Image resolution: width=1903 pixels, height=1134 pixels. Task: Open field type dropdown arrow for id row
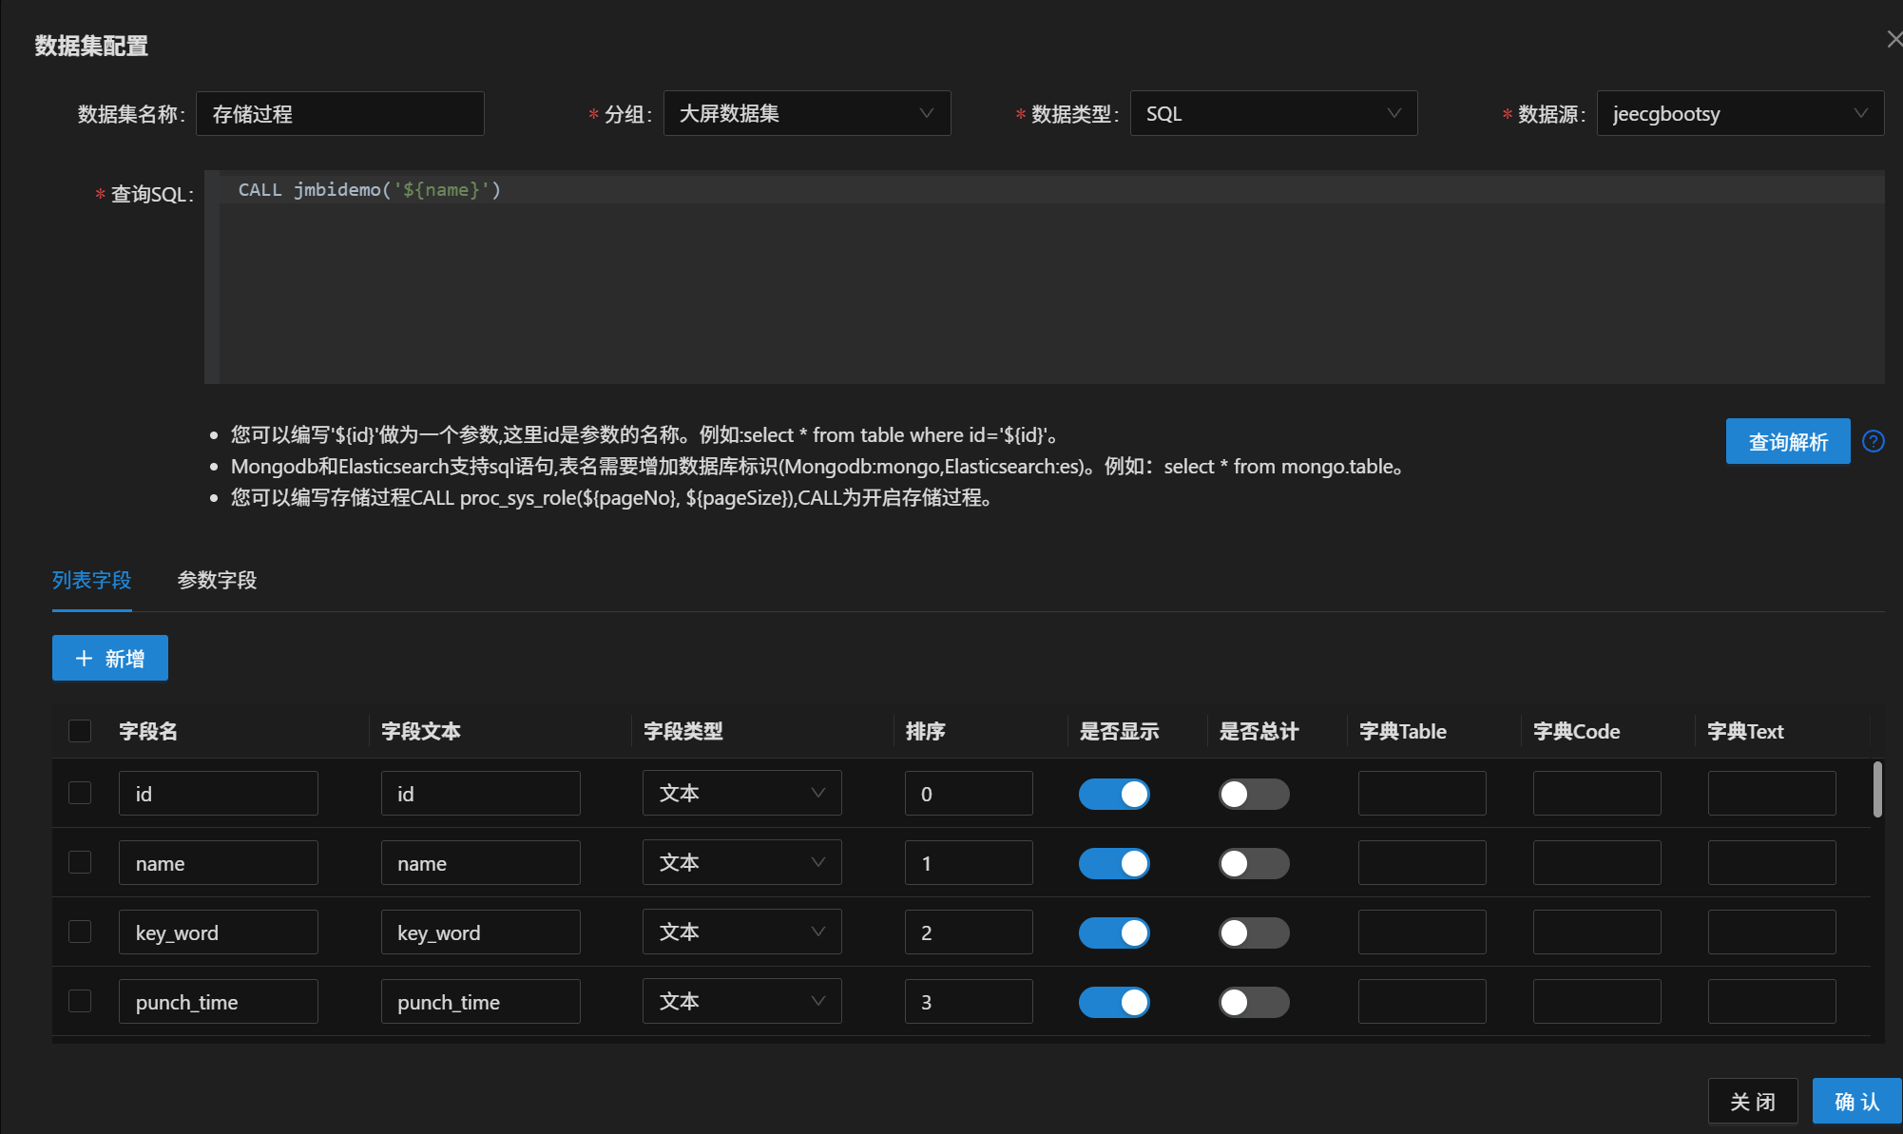pos(817,793)
